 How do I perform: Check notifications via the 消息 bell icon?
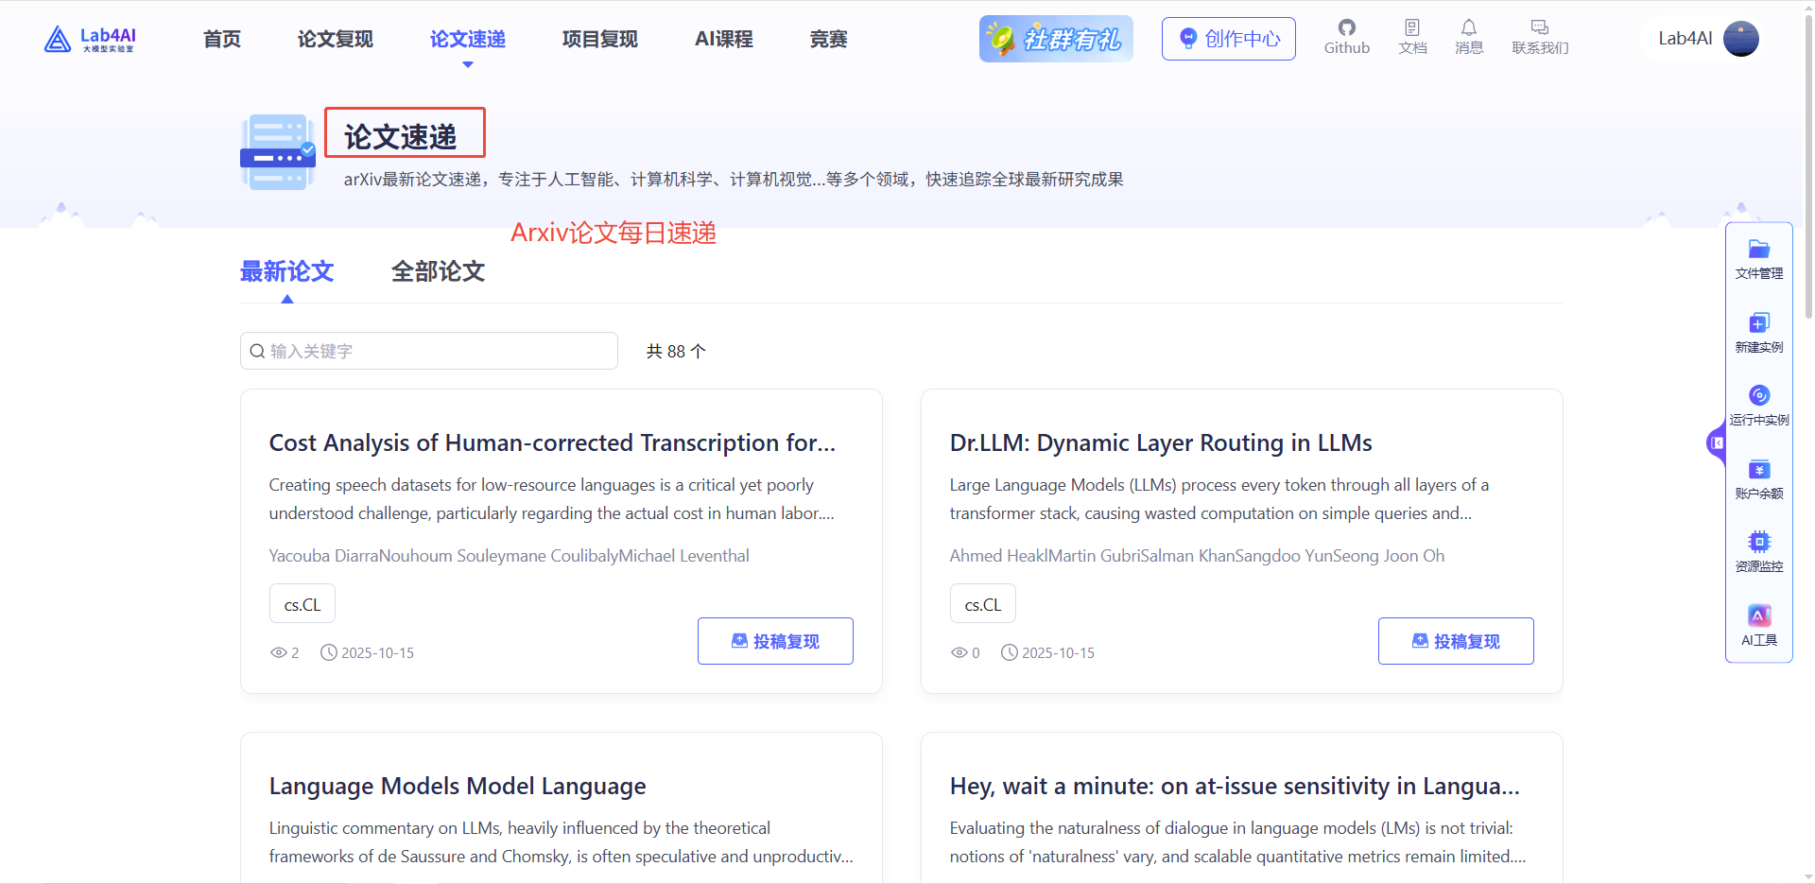pos(1469,38)
